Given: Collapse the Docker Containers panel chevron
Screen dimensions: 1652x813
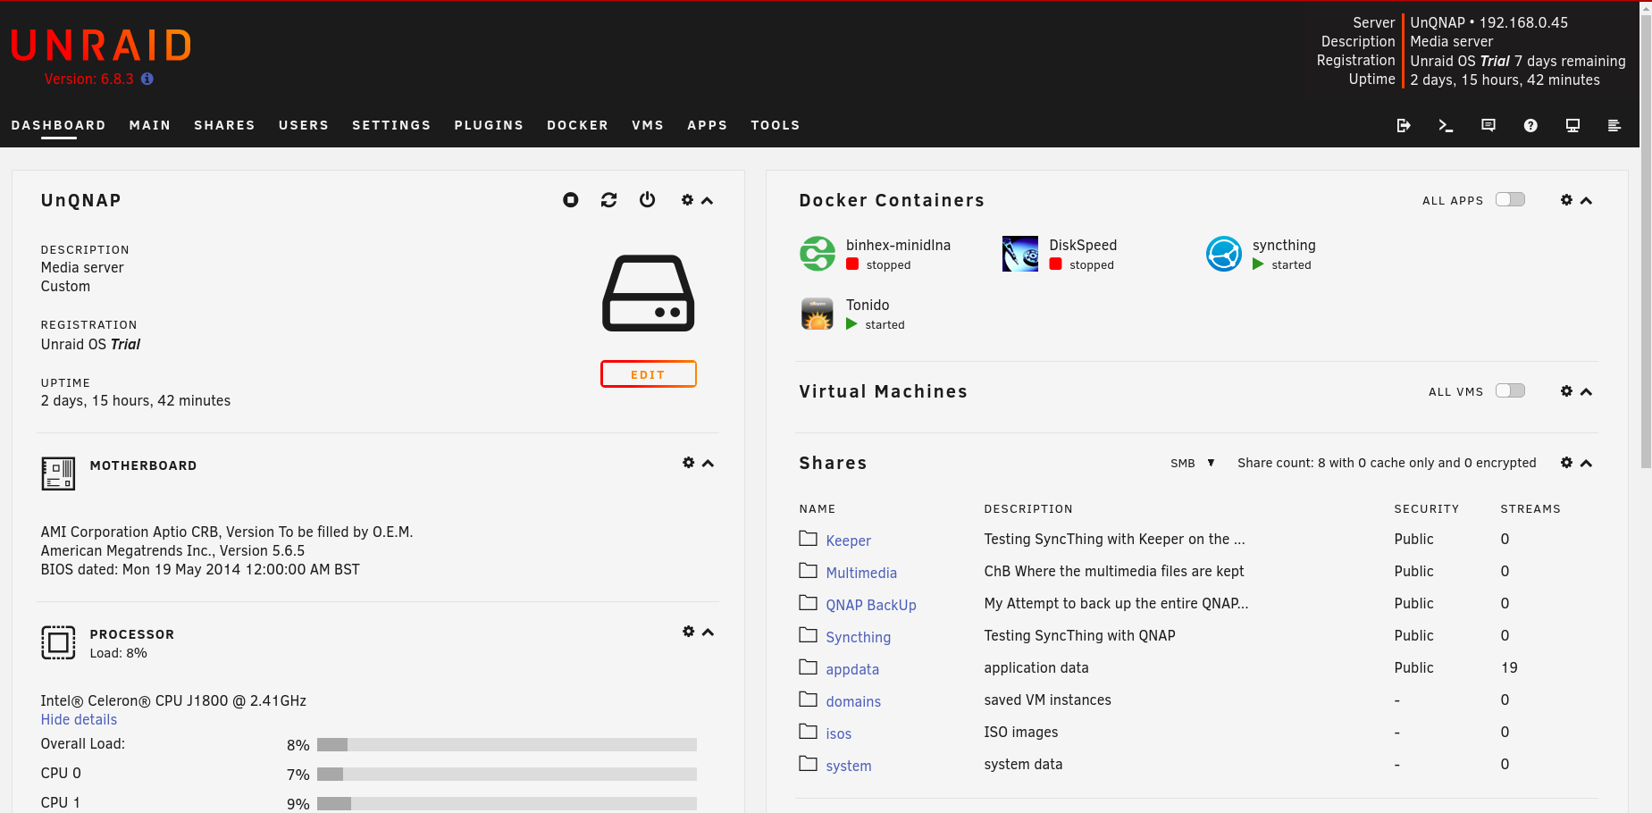Looking at the screenshot, I should [1587, 200].
